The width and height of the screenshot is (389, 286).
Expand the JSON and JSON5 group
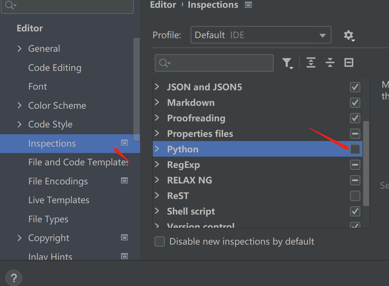[157, 87]
